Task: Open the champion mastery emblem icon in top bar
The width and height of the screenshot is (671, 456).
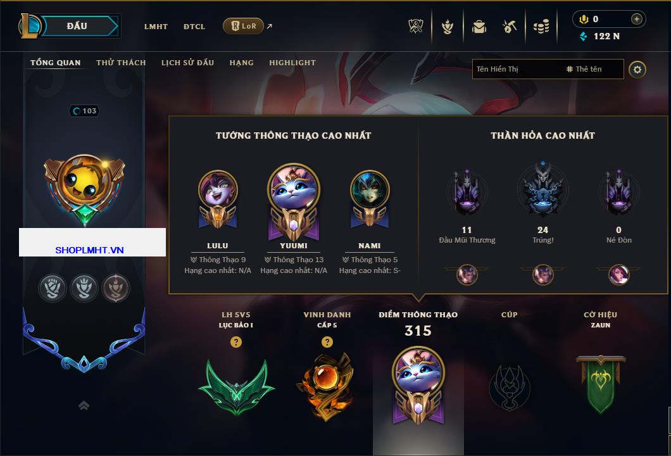Action: pyautogui.click(x=448, y=27)
